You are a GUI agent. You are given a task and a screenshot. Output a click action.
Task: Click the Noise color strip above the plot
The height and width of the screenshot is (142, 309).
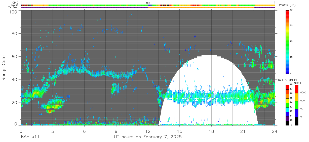tap(148, 5)
